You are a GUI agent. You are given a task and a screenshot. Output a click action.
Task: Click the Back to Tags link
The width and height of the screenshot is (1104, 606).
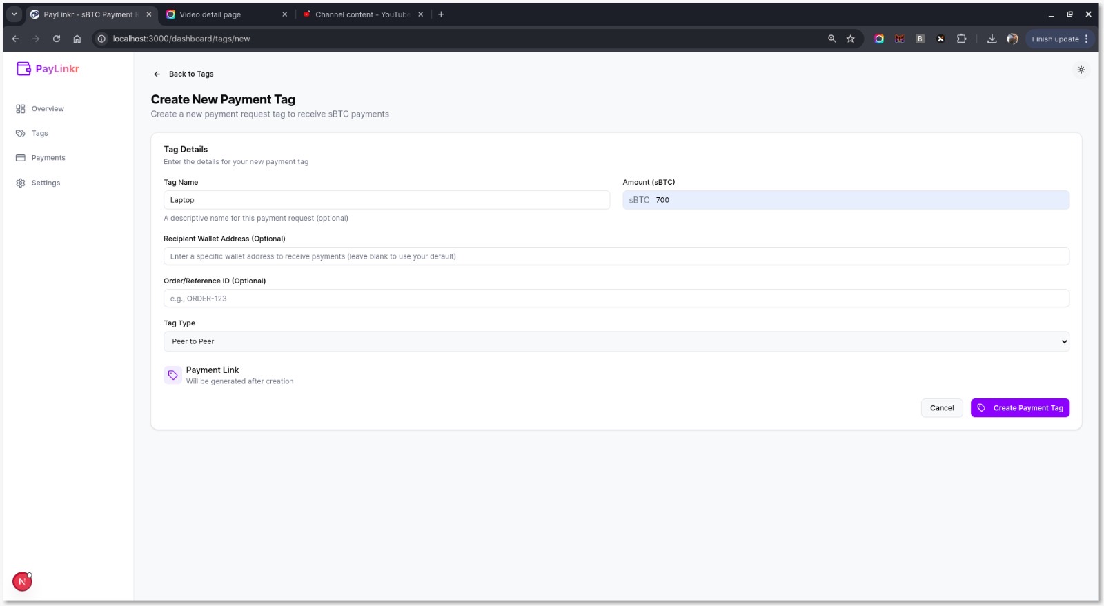(184, 74)
